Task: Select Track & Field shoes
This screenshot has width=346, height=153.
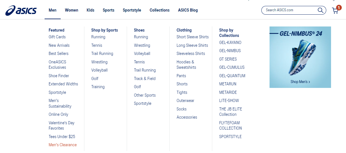Action: click(x=144, y=79)
